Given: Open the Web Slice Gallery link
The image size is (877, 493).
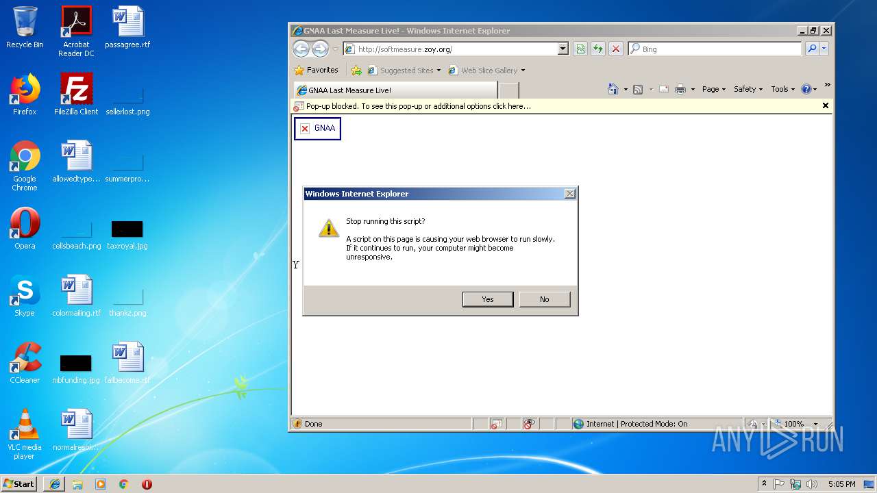Looking at the screenshot, I should click(x=486, y=71).
